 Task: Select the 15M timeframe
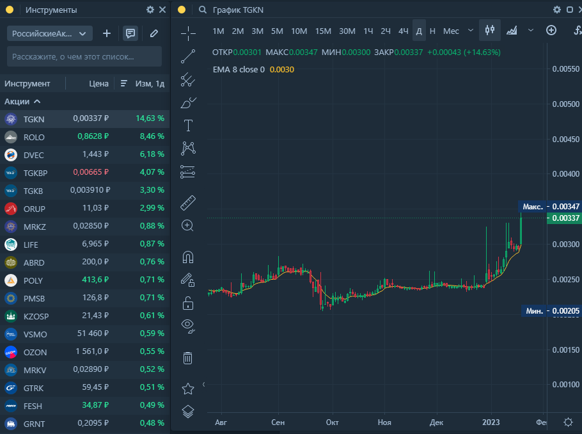[x=323, y=31]
